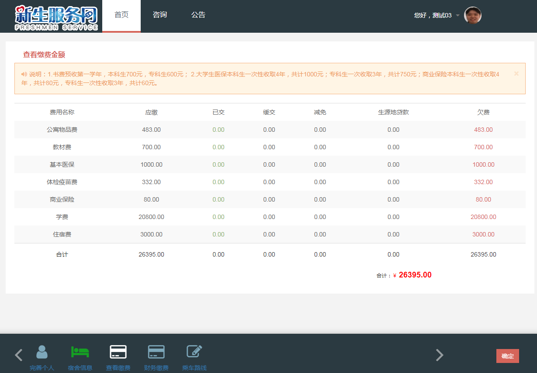Click the red total 26395.00 amount
Image resolution: width=537 pixels, height=373 pixels.
(x=415, y=275)
